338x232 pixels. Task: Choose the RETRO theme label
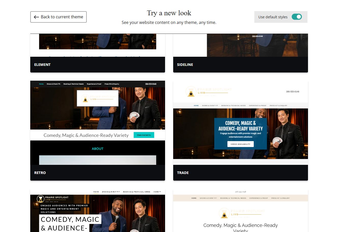[x=40, y=173]
